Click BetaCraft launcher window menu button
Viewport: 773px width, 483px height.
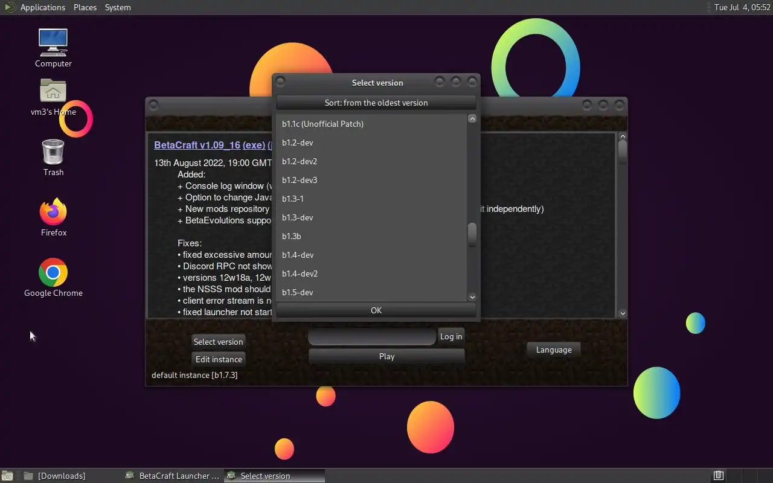[x=153, y=105]
